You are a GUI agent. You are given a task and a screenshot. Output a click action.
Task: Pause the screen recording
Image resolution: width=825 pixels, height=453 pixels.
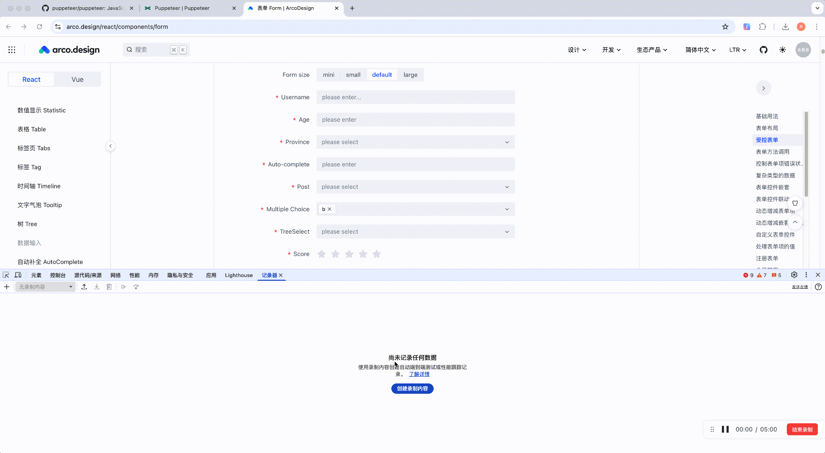725,429
